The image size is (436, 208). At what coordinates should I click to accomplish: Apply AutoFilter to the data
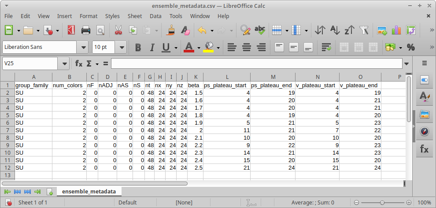364,30
